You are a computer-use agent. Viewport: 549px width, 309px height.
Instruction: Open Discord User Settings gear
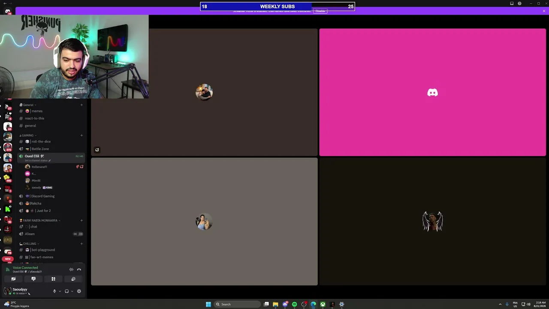(x=79, y=291)
